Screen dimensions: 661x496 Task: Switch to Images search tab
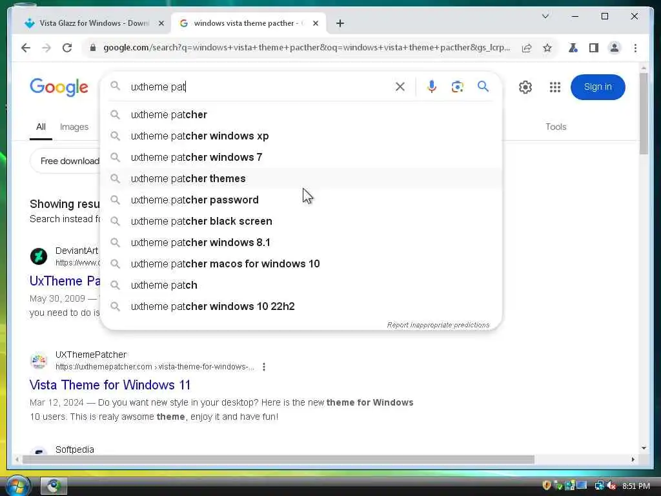[74, 127]
